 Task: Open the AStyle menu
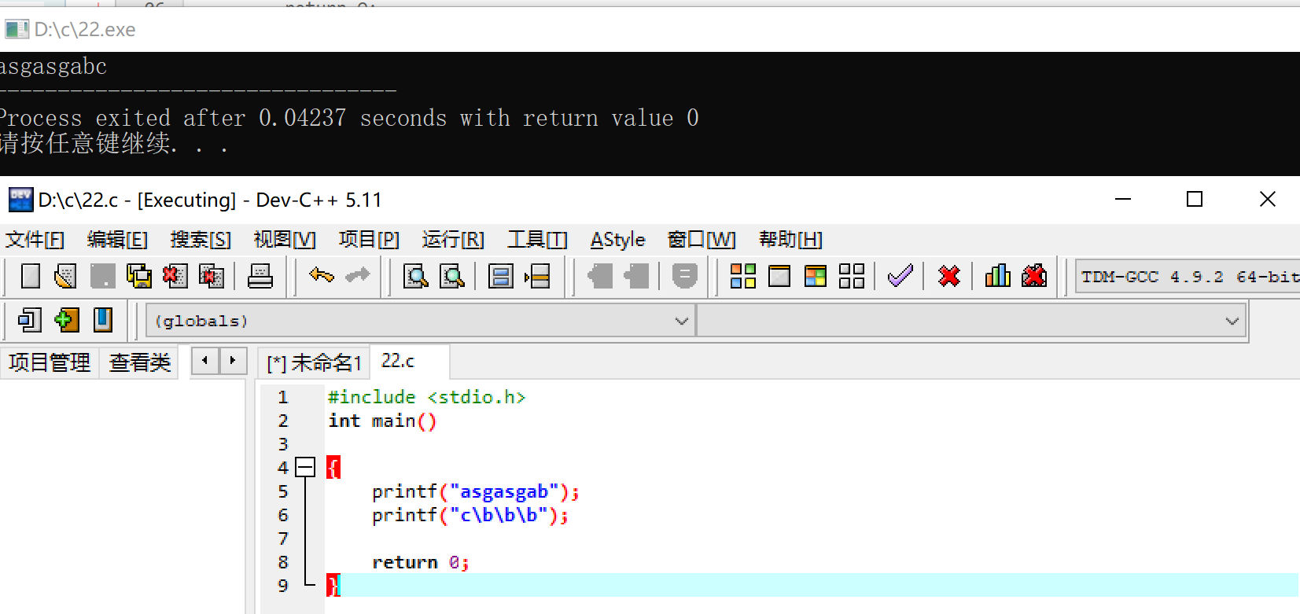617,240
